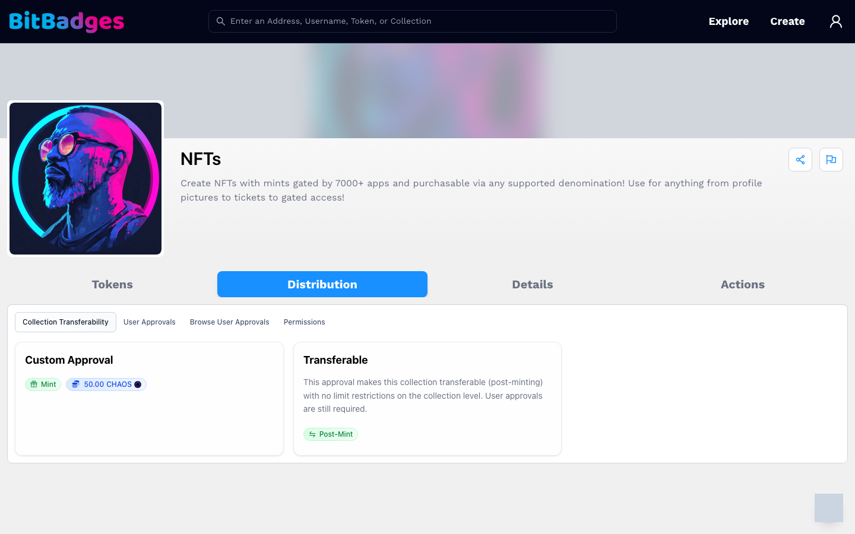Open the user account icon

pyautogui.click(x=836, y=21)
